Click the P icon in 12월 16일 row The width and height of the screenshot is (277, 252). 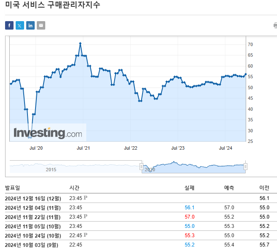coord(85,197)
